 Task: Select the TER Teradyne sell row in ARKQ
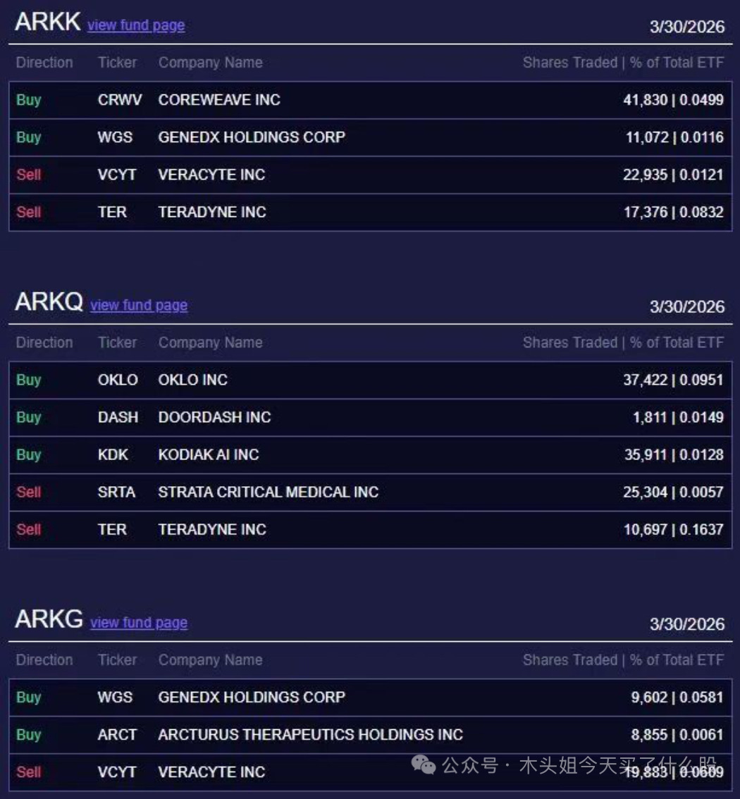point(370,529)
